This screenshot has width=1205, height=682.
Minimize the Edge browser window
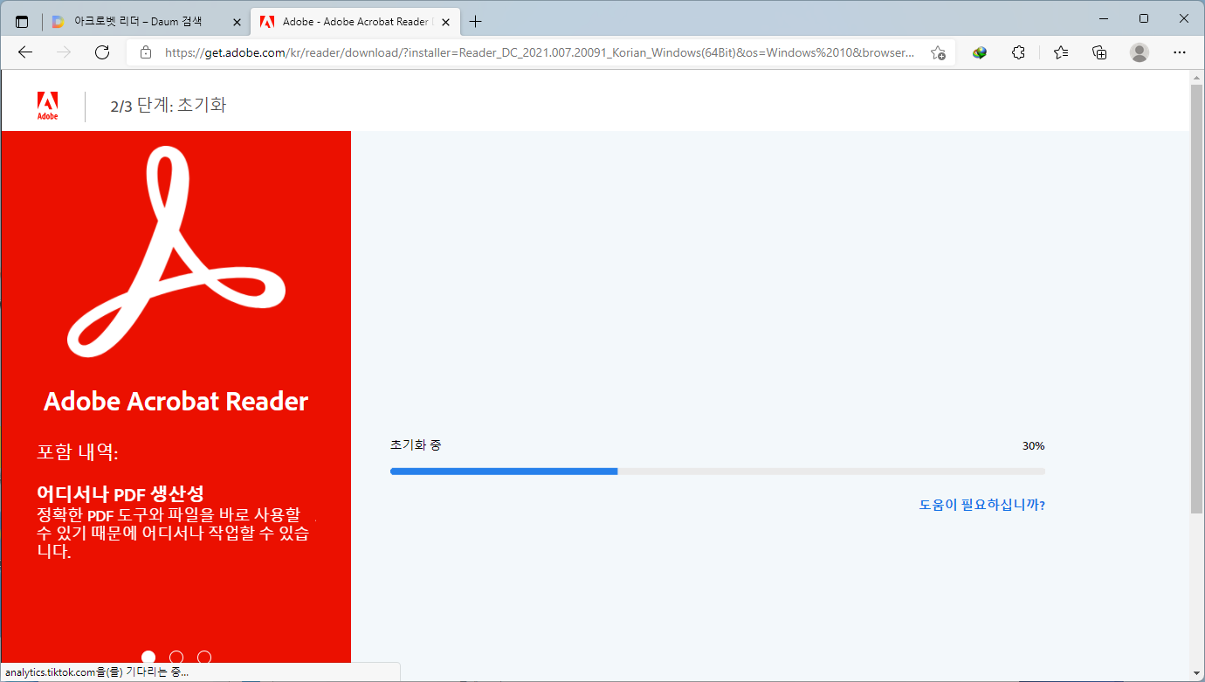[1104, 18]
